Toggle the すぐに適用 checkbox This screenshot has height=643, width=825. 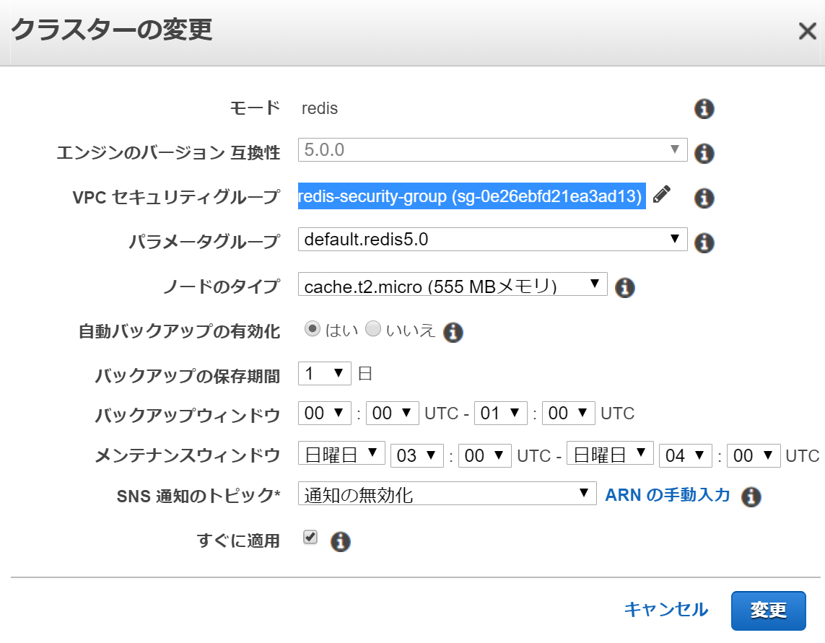(x=310, y=538)
